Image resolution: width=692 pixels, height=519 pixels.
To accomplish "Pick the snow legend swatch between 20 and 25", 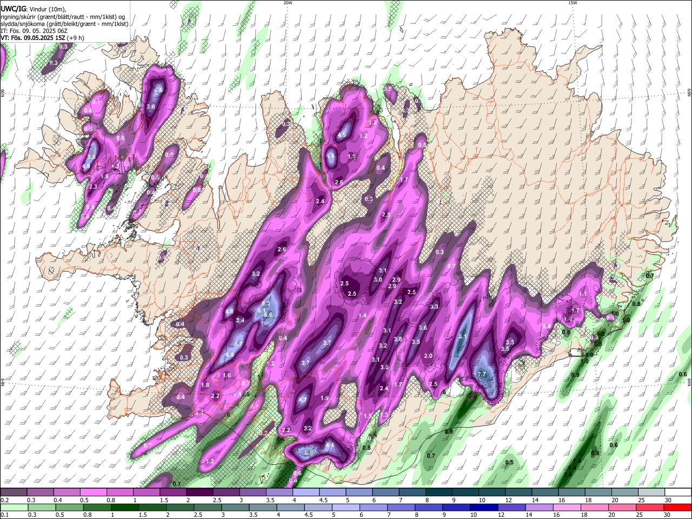I will pyautogui.click(x=624, y=492).
